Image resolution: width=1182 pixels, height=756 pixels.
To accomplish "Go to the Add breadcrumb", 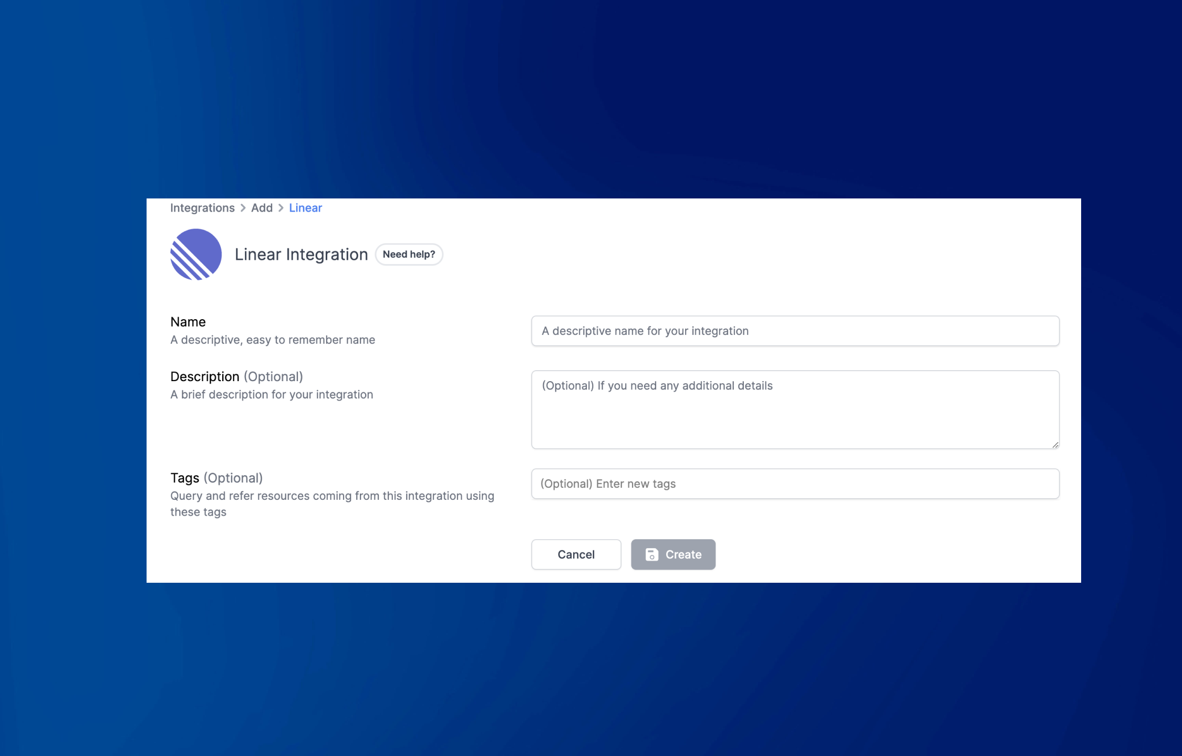I will point(262,208).
